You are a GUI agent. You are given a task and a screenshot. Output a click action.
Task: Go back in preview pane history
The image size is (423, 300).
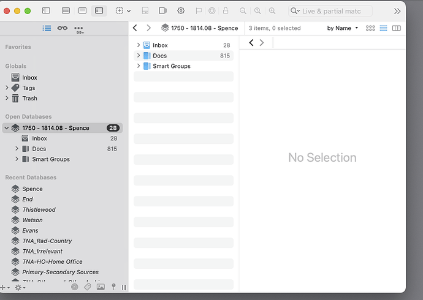tap(251, 42)
